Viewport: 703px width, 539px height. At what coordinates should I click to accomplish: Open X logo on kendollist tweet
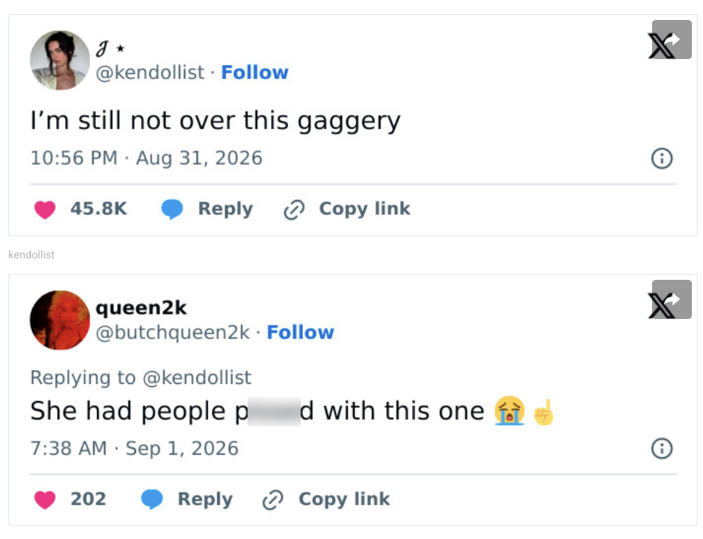[661, 47]
